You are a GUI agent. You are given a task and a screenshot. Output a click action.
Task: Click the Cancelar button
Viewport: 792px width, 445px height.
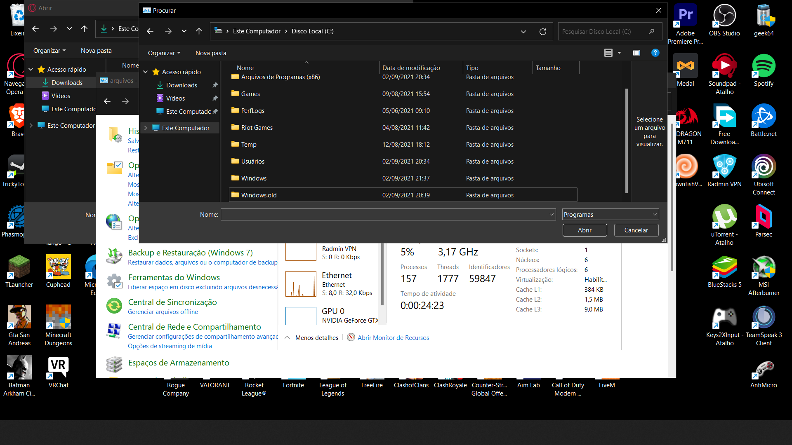pos(636,230)
